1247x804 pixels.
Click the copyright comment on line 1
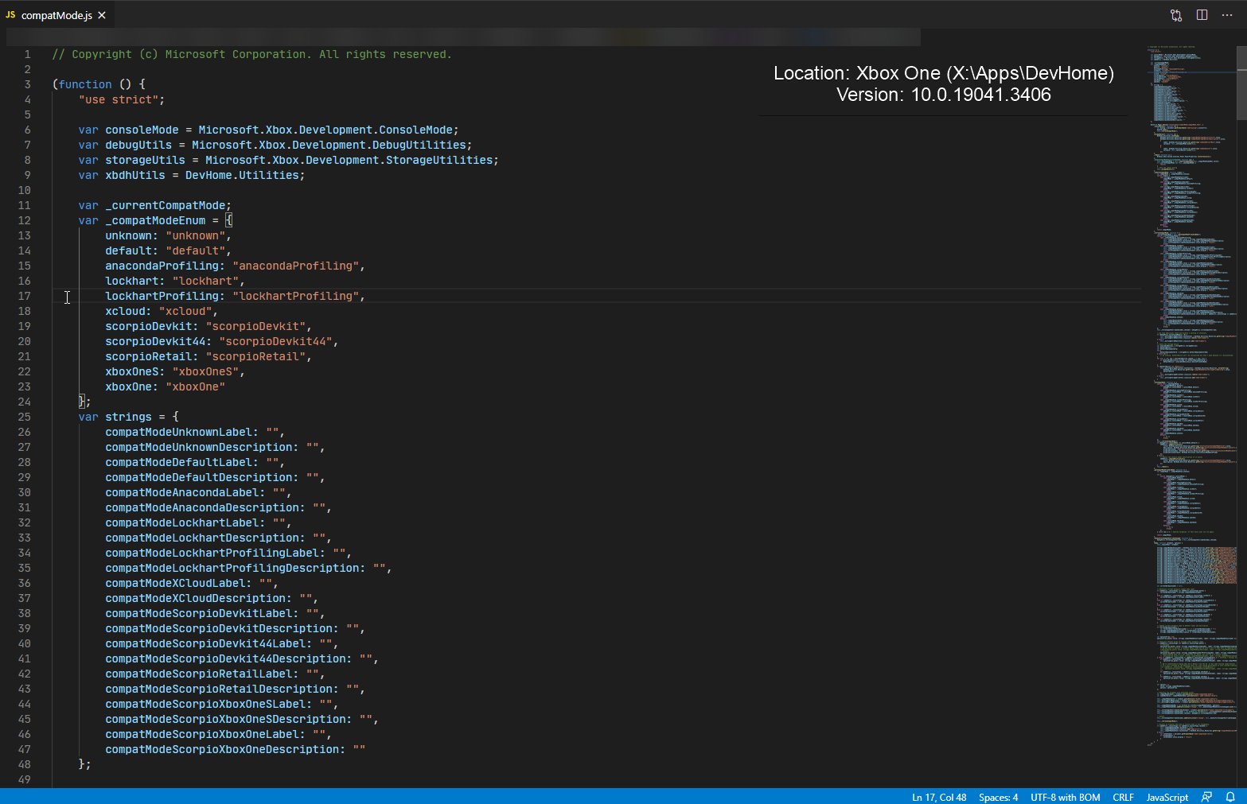(x=251, y=54)
